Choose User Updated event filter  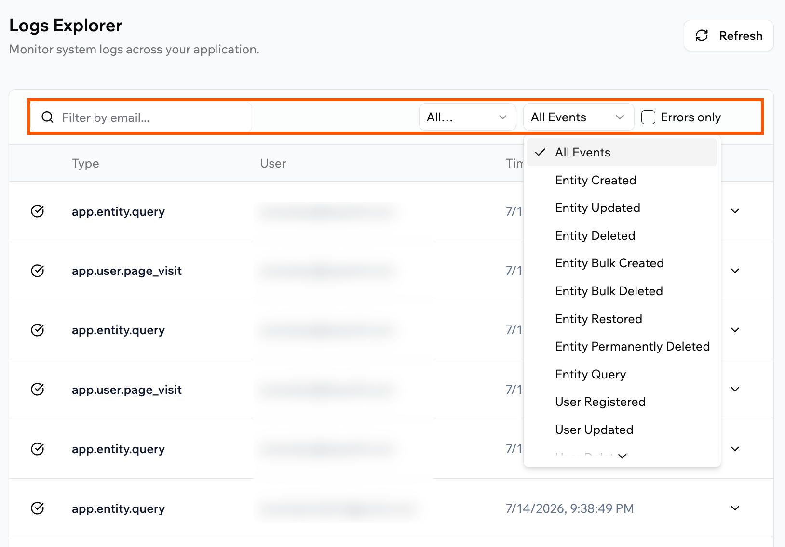[x=622, y=430]
